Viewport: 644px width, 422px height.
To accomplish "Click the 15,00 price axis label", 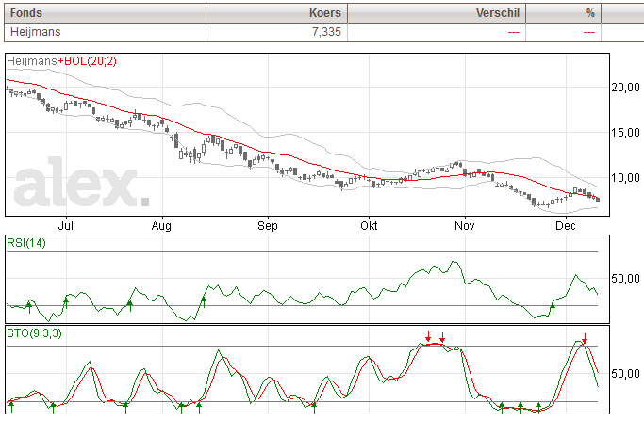I will pos(625,133).
